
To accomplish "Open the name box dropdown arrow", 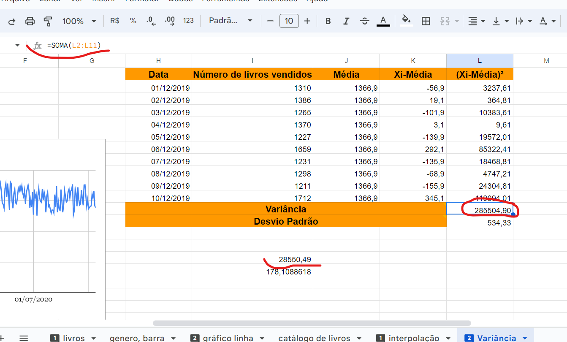I will coord(17,45).
